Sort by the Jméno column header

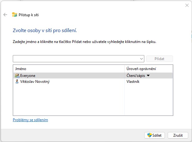69,69
